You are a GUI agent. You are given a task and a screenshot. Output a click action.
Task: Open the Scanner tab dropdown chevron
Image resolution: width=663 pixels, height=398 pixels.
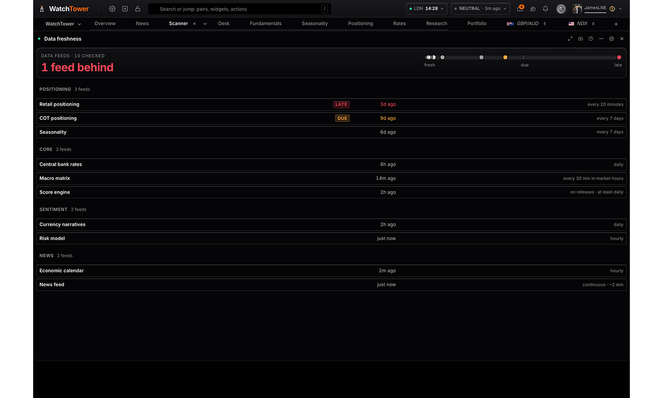coord(205,24)
